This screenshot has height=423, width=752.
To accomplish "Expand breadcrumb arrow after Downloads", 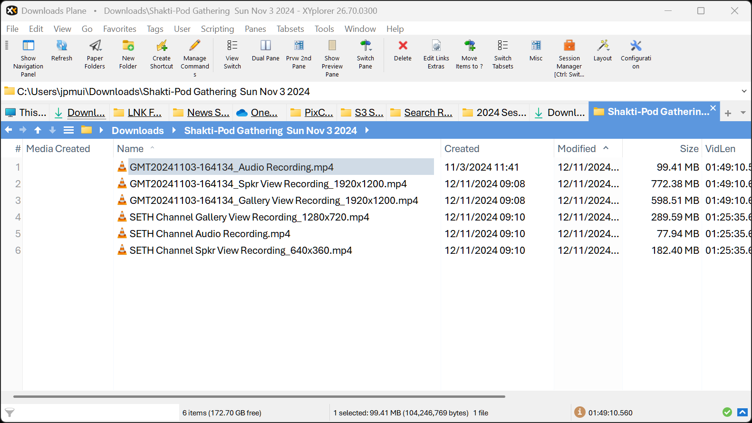I will [x=174, y=130].
